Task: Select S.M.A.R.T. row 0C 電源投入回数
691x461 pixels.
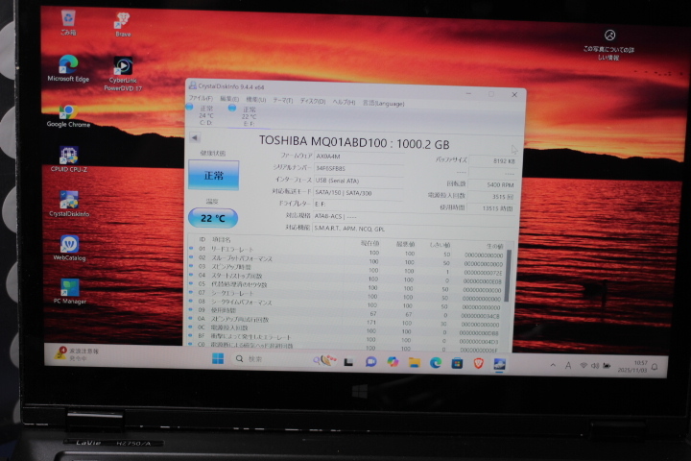Action: [345, 329]
